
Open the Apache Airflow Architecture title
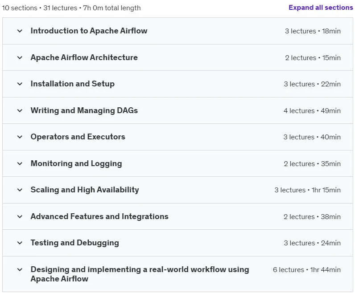pos(84,57)
